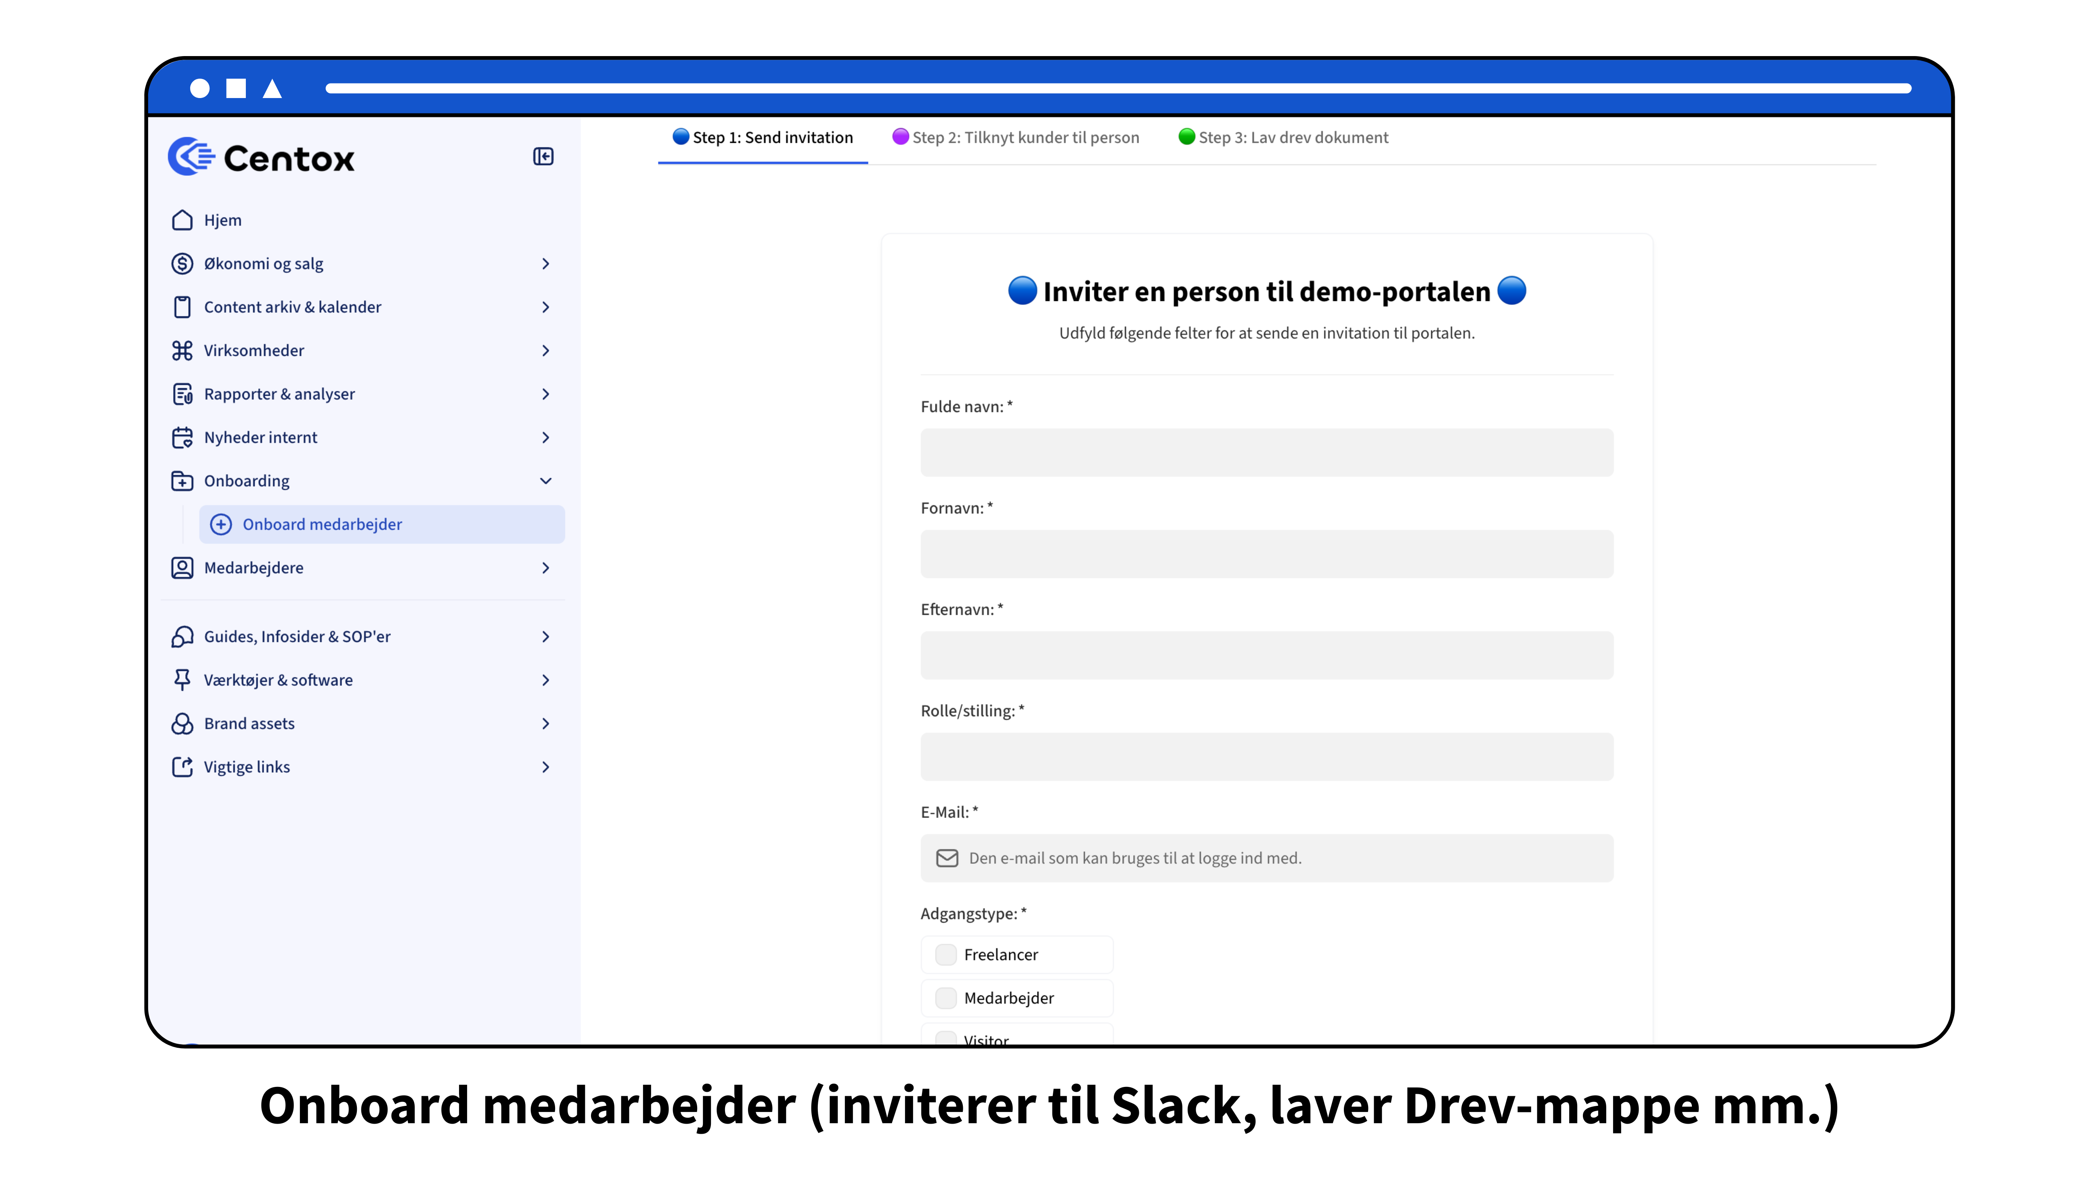Viewport: 2100px width, 1191px height.
Task: Click the Virksomheder command-symbol icon
Action: [182, 350]
